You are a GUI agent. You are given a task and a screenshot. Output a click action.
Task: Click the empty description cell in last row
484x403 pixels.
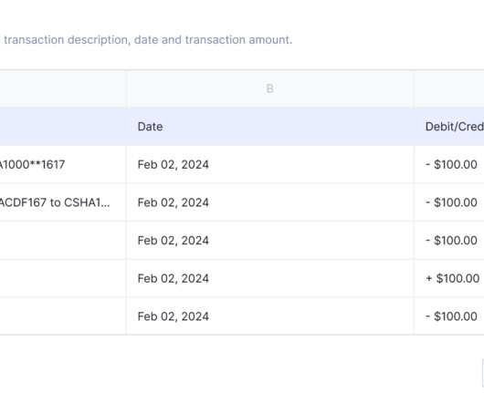tap(63, 316)
